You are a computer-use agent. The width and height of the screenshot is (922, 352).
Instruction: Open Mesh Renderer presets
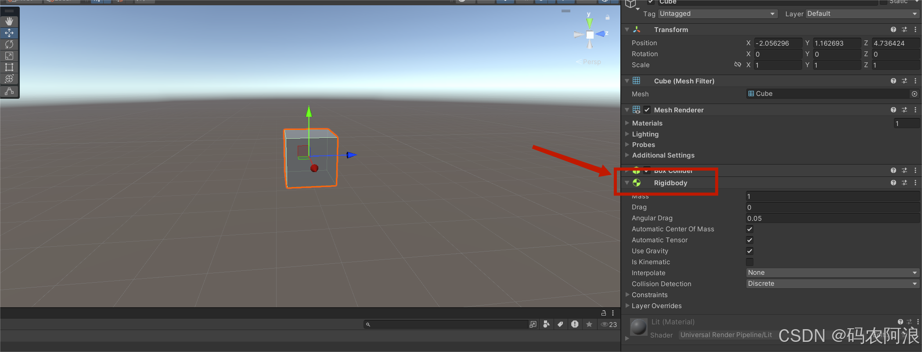click(904, 110)
